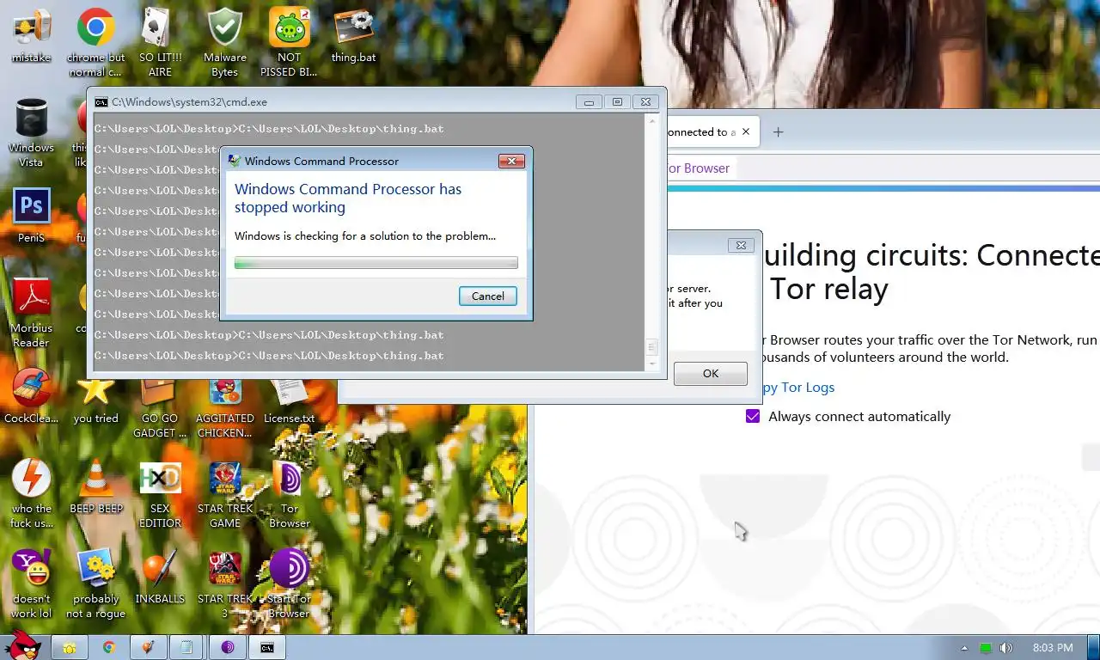
Task: Open the AGGITATED CHICKEN desktop icon
Action: click(224, 409)
